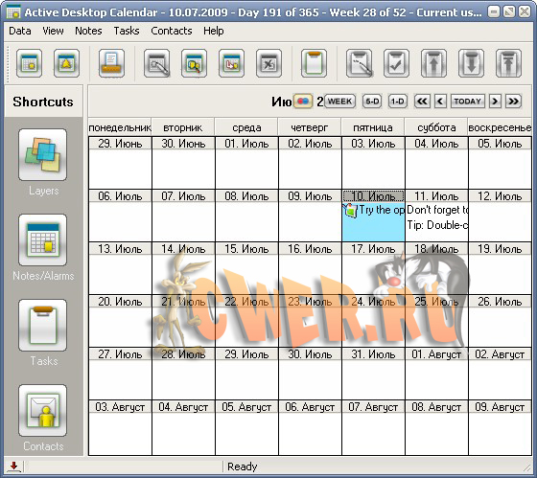Jump to TODAY
The image size is (537, 478).
(x=468, y=102)
